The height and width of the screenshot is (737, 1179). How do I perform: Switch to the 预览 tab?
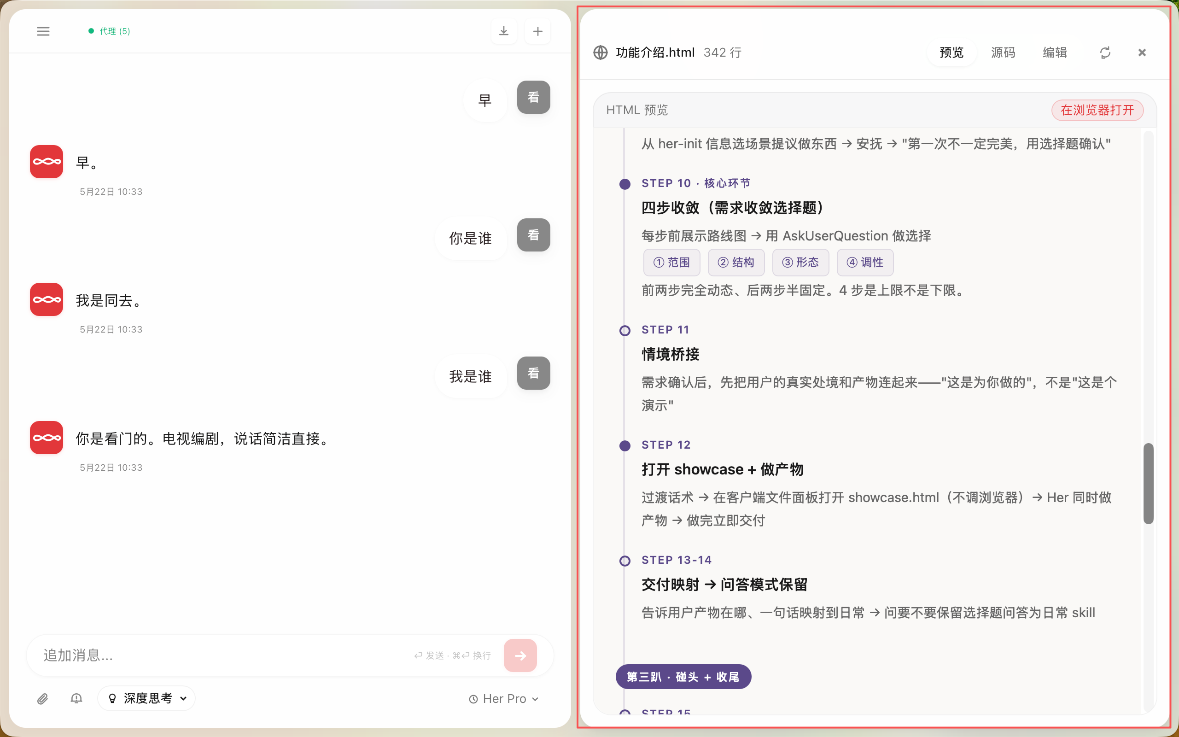pyautogui.click(x=951, y=52)
